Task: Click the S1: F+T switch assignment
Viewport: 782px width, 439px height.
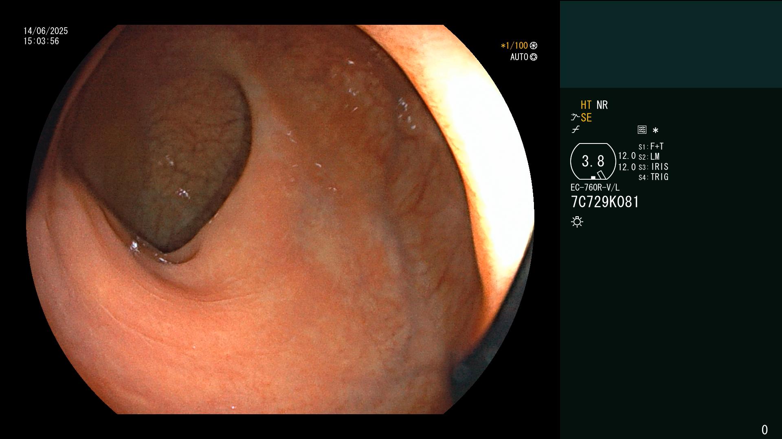Action: 651,146
